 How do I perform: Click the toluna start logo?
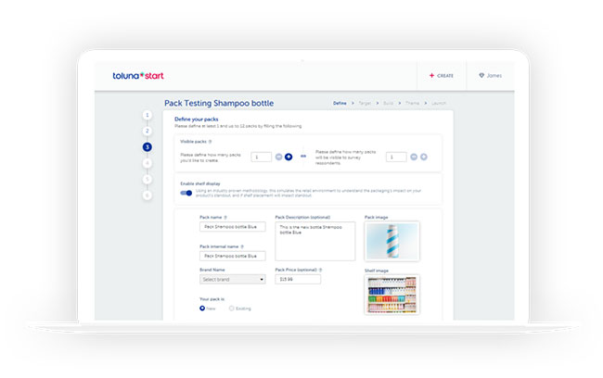(137, 75)
